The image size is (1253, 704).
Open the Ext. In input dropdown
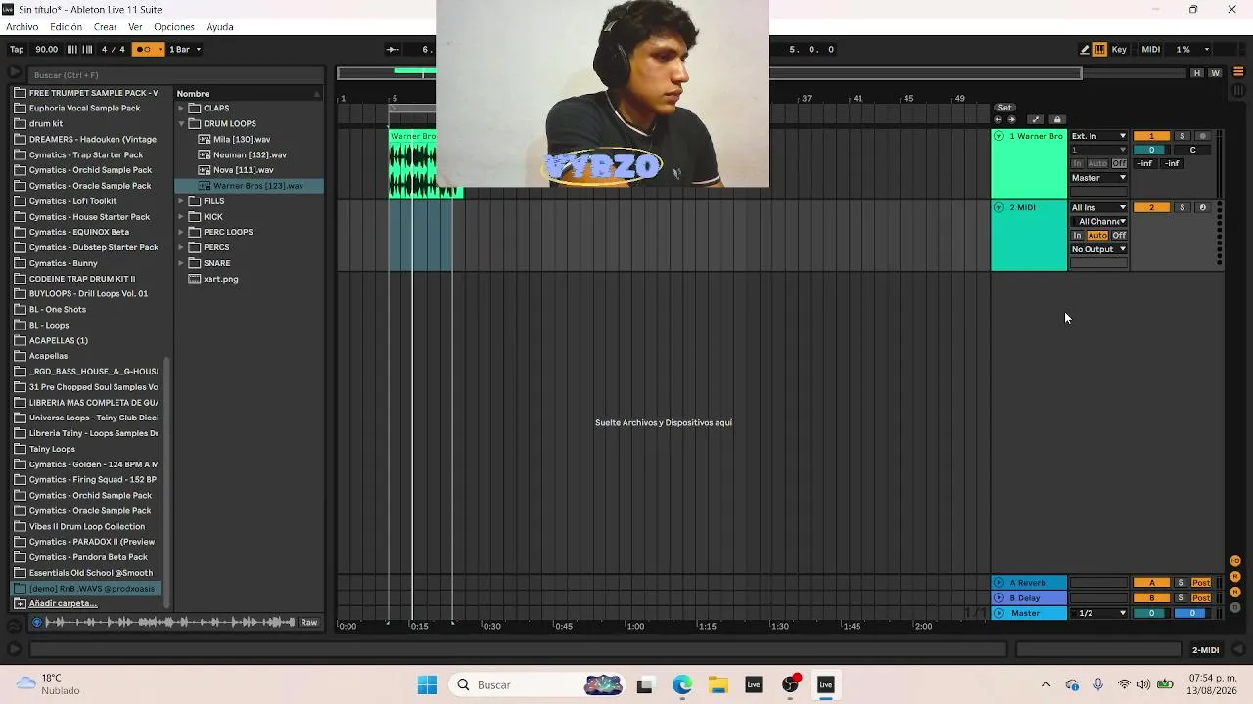[1098, 136]
